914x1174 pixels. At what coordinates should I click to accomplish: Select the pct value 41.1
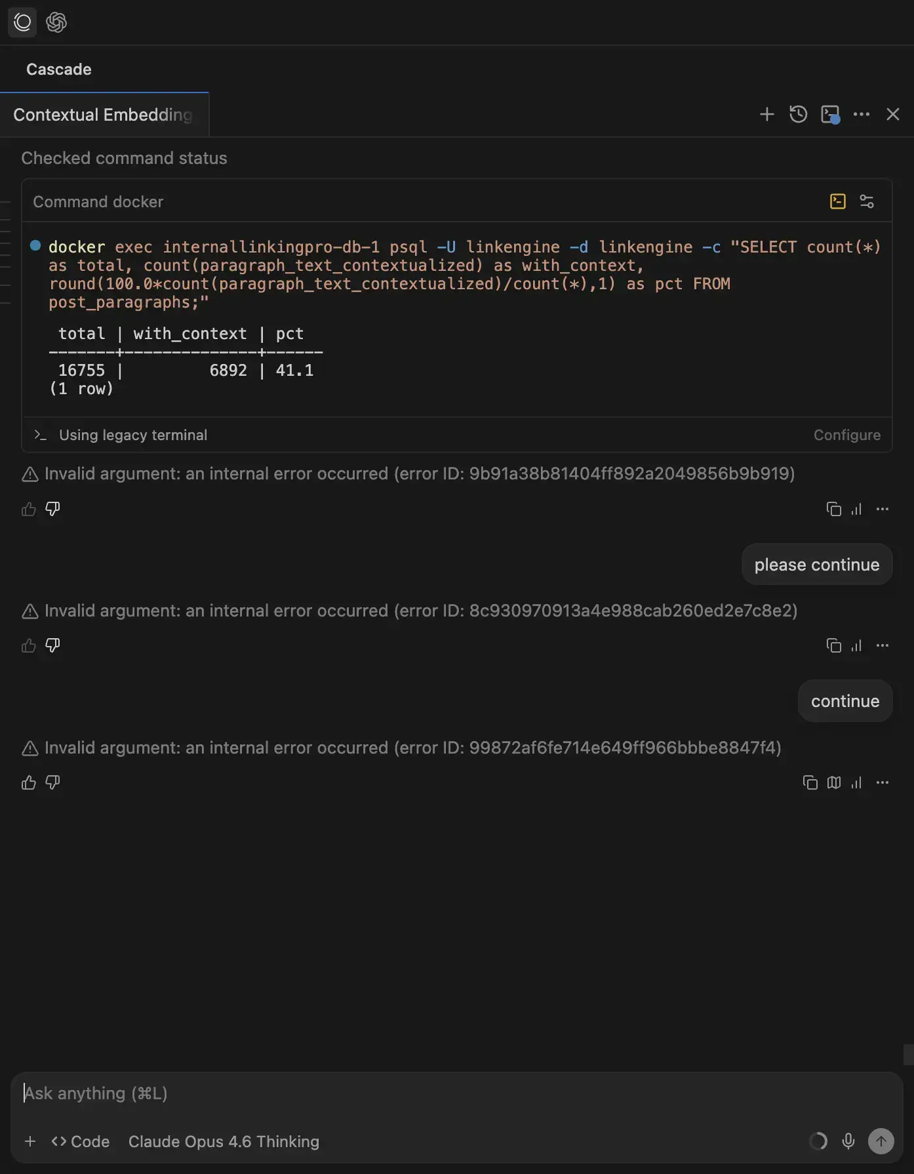point(294,371)
